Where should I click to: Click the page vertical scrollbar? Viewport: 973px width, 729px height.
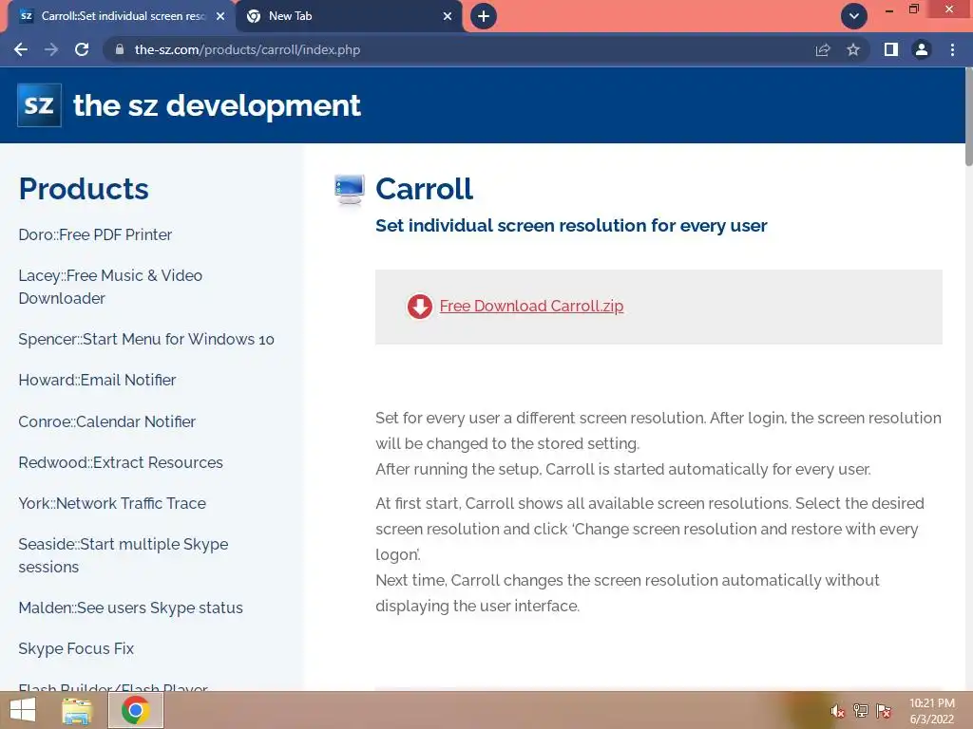pos(968,117)
